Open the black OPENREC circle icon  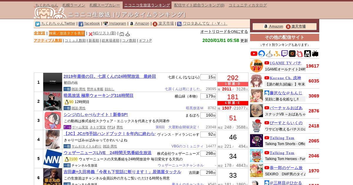tap(292, 53)
